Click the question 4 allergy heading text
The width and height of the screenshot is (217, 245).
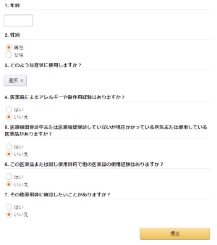point(65,97)
